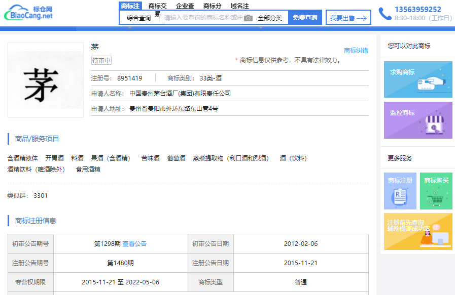
Task: Select the address 贵州省贵阳市外环东路东山巷4号
Action: point(173,109)
